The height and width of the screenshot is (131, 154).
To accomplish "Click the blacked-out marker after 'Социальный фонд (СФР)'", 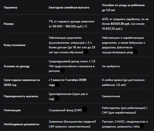I will 85,110.
